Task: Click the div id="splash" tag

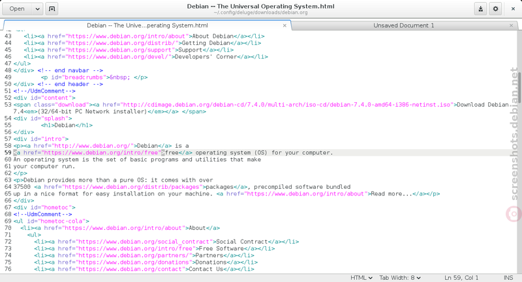Action: tap(42, 119)
